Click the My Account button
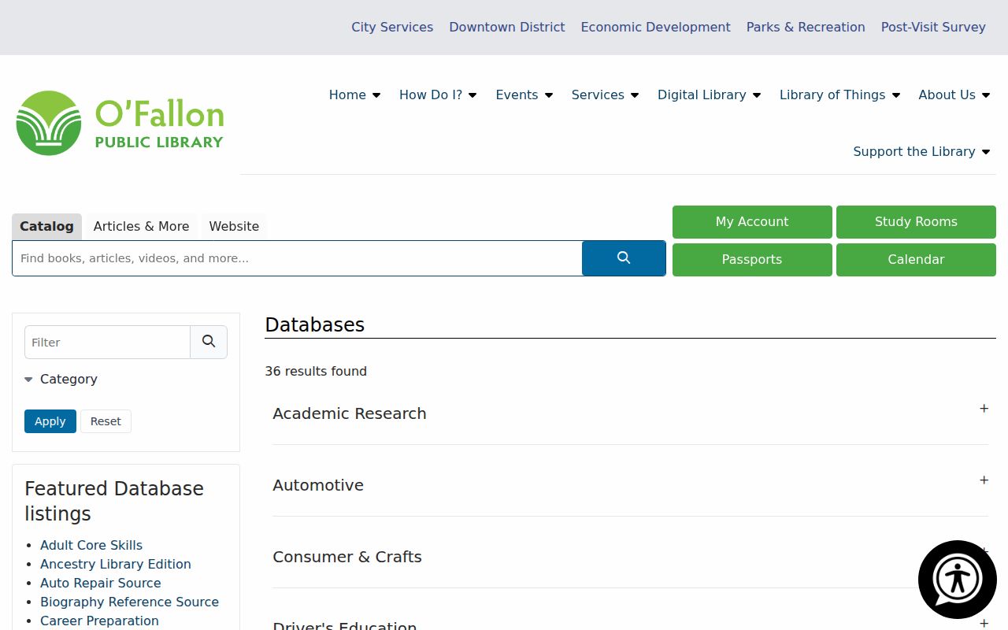This screenshot has height=630, width=1008. pyautogui.click(x=752, y=222)
